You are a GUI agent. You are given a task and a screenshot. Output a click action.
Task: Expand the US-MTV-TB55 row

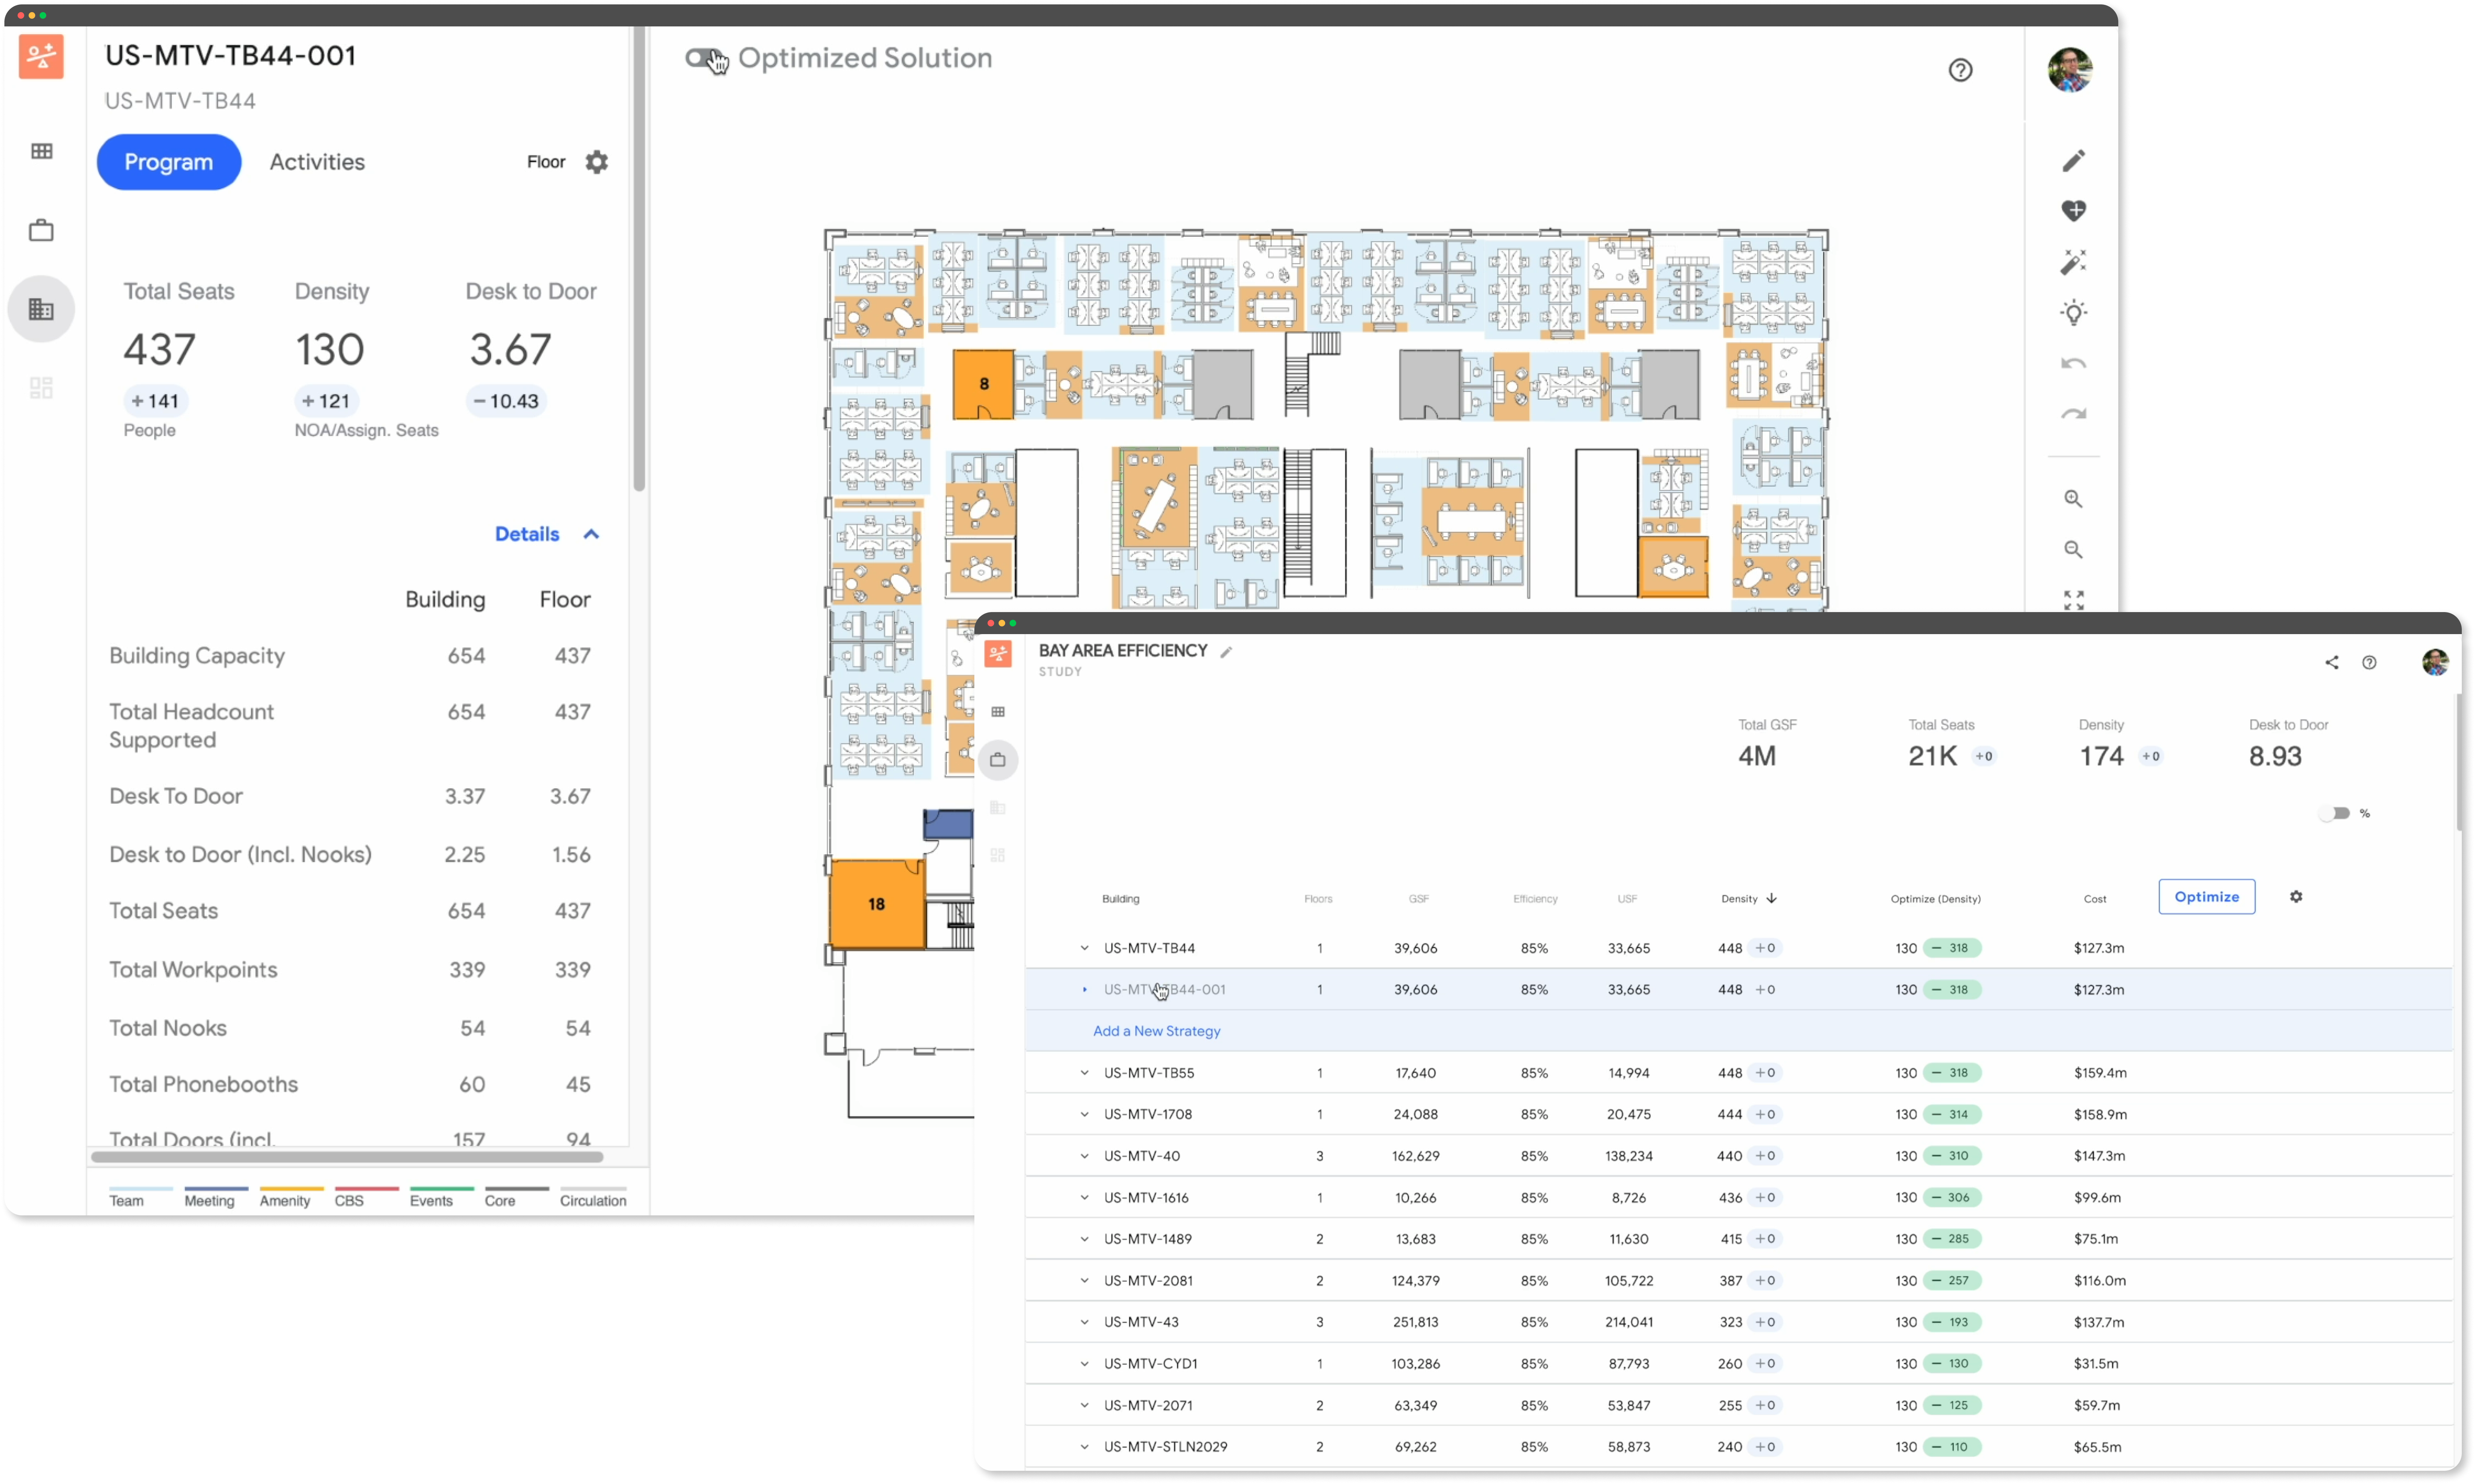[x=1084, y=1073]
